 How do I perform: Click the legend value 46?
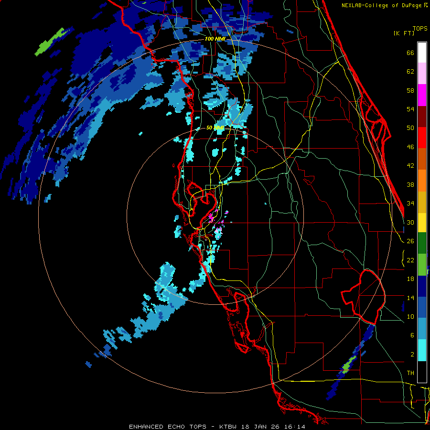point(410,147)
